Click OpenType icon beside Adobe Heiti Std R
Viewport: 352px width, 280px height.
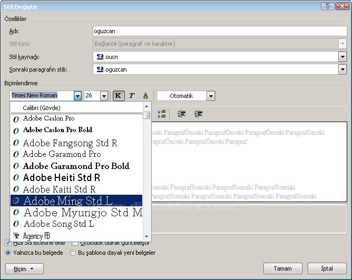point(16,177)
